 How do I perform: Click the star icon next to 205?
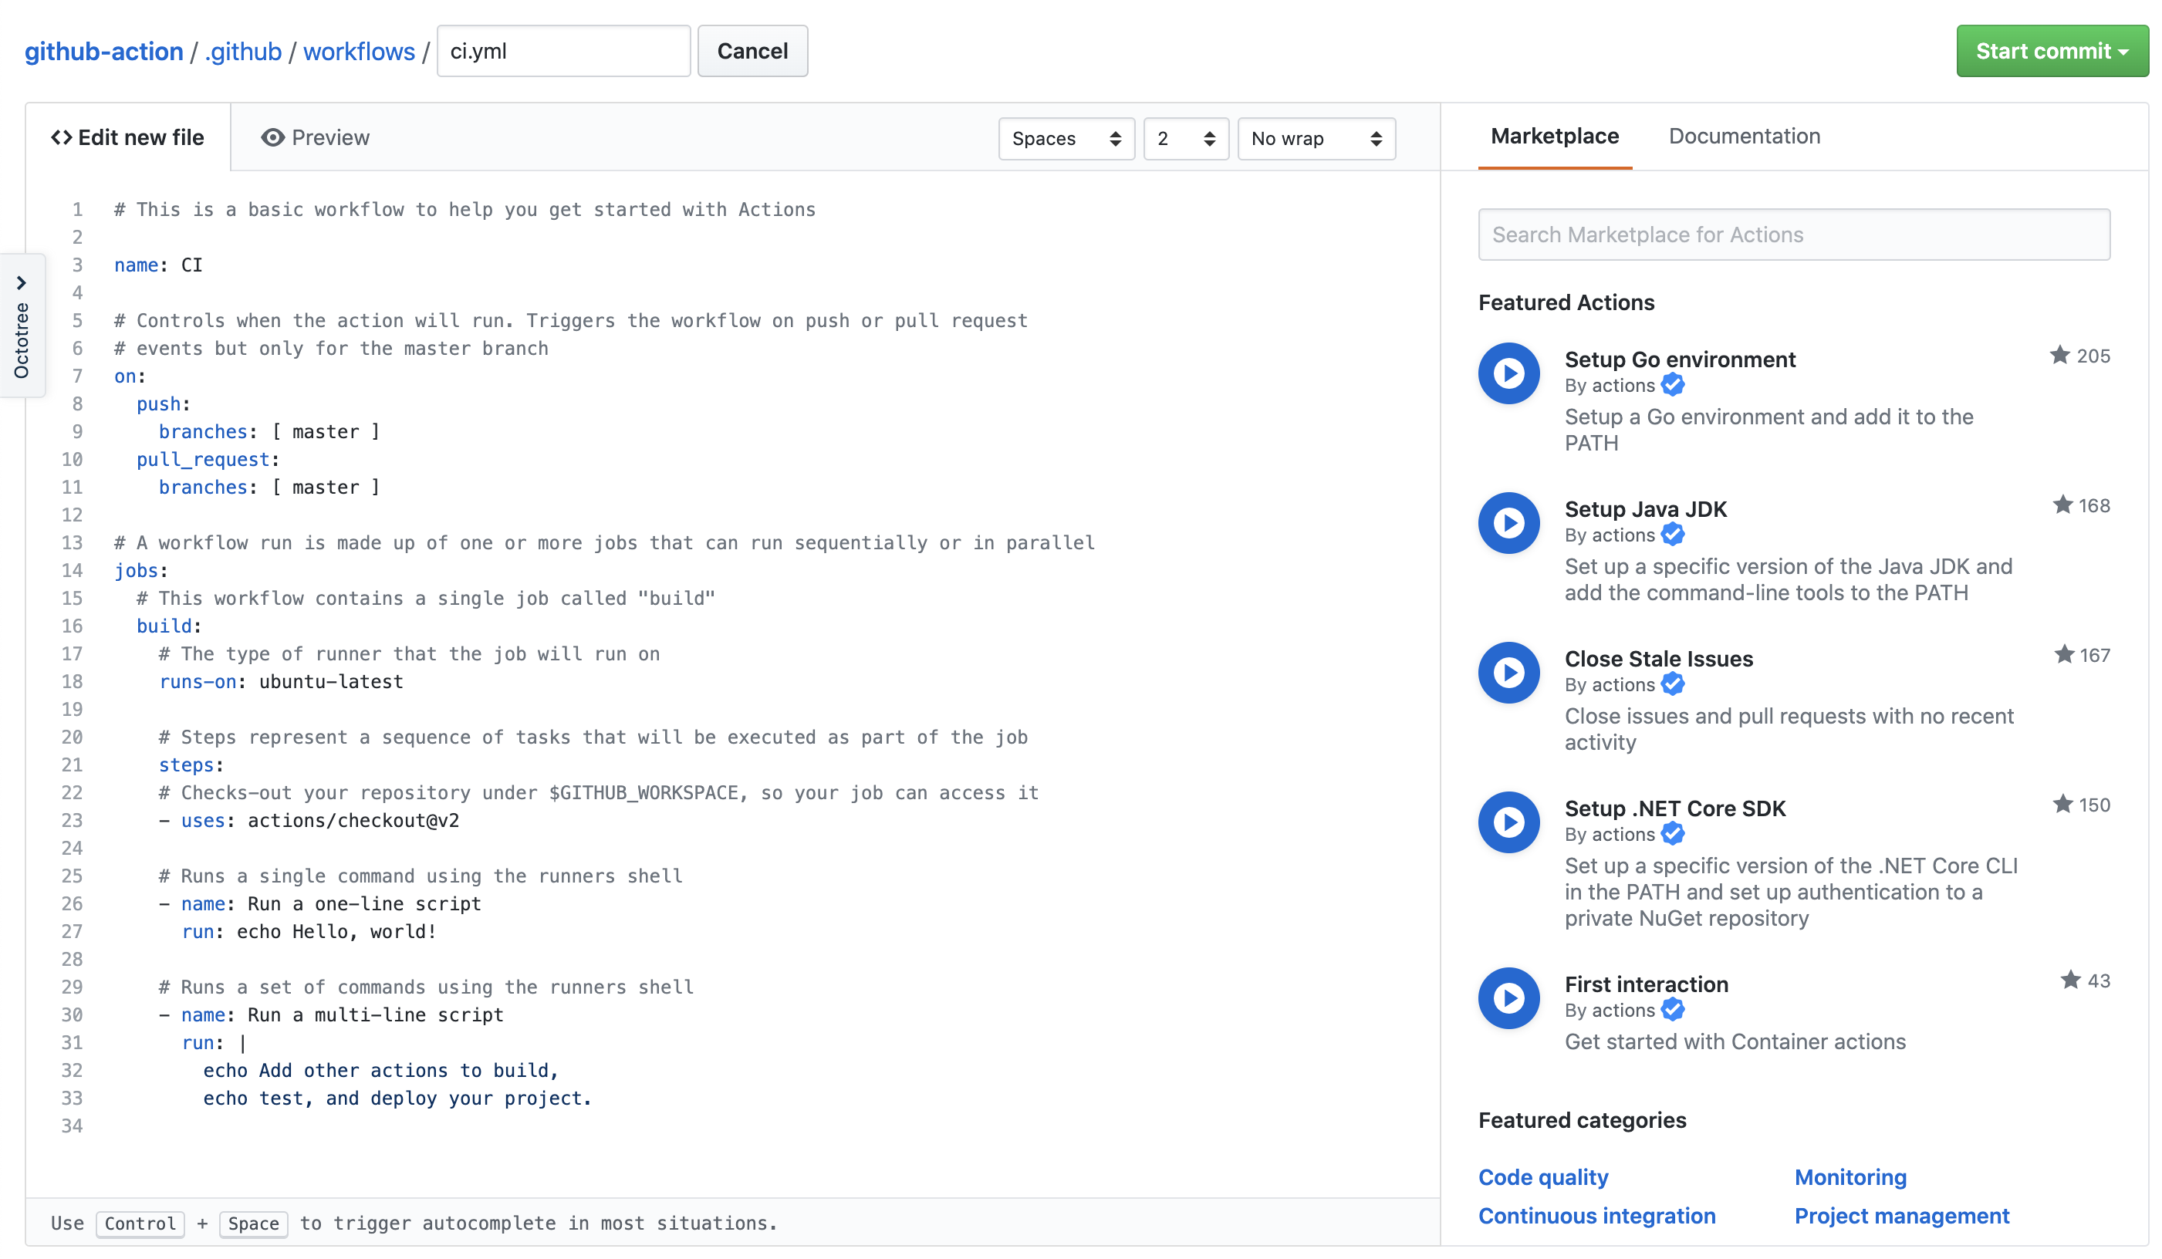(x=2059, y=355)
